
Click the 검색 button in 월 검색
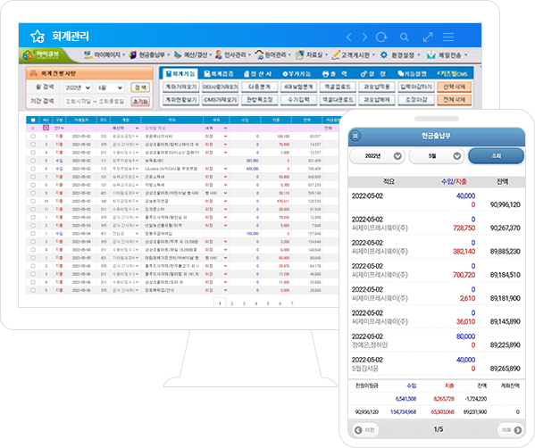pyautogui.click(x=140, y=87)
